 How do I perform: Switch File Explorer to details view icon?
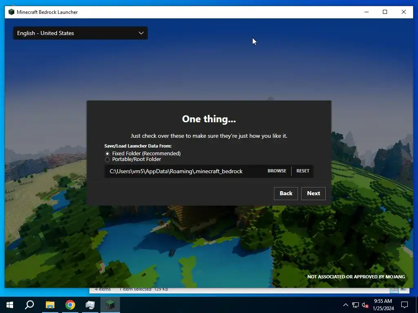pyautogui.click(x=394, y=290)
